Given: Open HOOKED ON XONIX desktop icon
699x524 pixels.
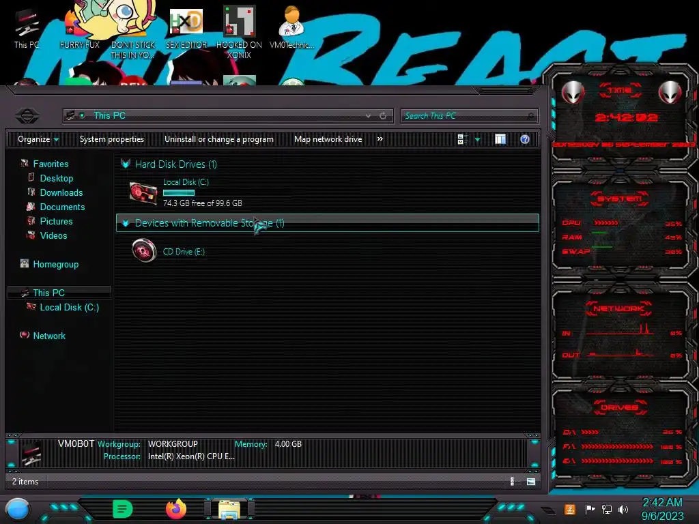Looking at the screenshot, I should coord(239,32).
